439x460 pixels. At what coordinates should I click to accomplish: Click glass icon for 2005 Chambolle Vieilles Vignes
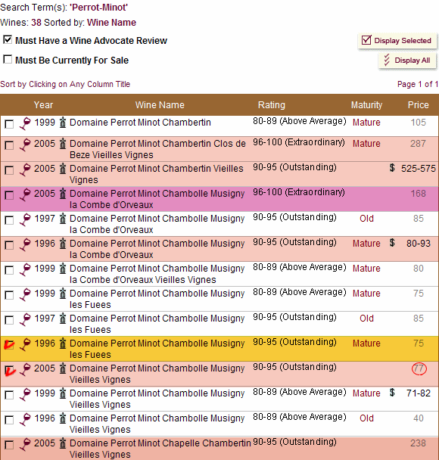coord(25,369)
